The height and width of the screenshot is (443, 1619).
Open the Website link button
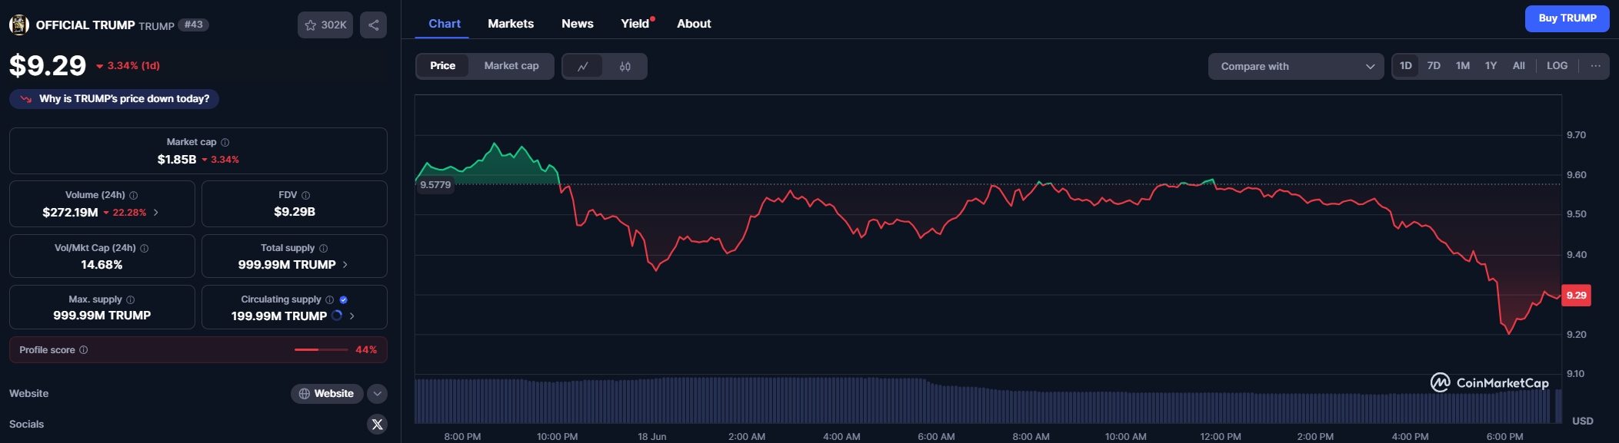(326, 394)
